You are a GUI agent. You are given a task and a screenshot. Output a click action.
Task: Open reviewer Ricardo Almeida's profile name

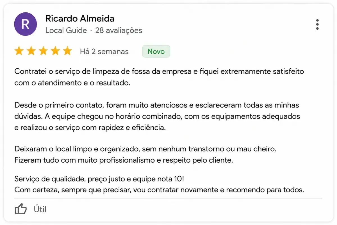click(x=80, y=19)
